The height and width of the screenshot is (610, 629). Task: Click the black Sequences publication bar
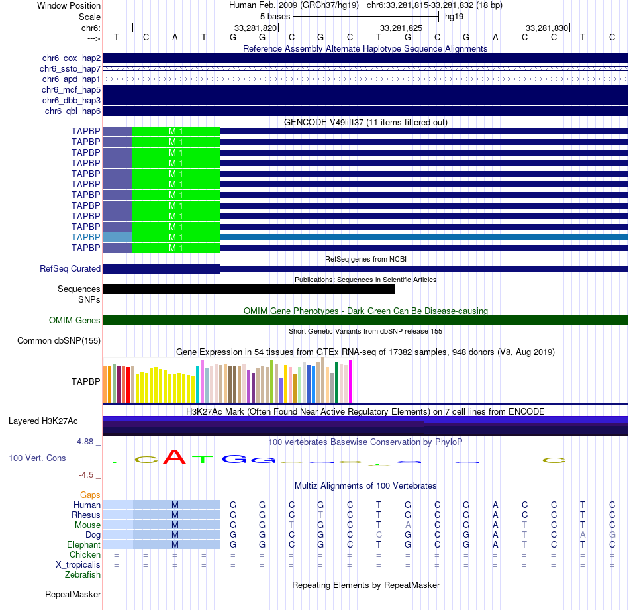point(249,289)
